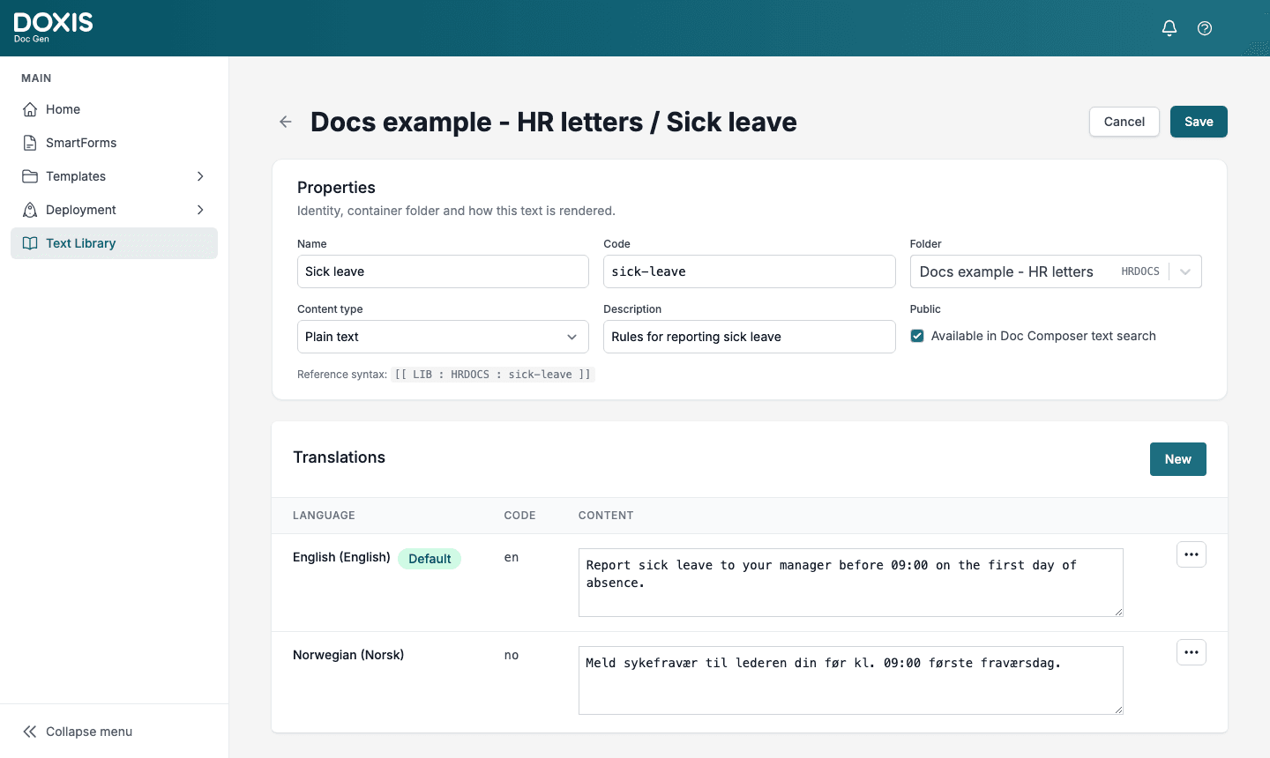Click the Text Library book icon
Screen dimensions: 1270x758
pos(30,243)
